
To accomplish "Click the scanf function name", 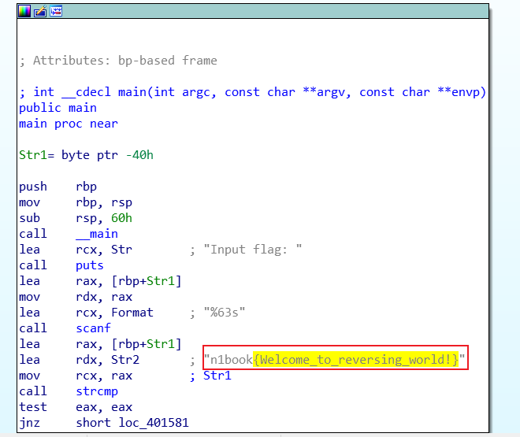I will click(94, 328).
